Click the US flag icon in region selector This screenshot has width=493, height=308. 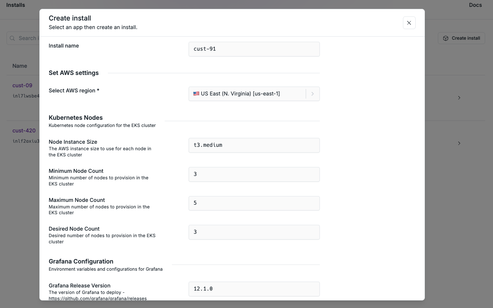click(196, 93)
